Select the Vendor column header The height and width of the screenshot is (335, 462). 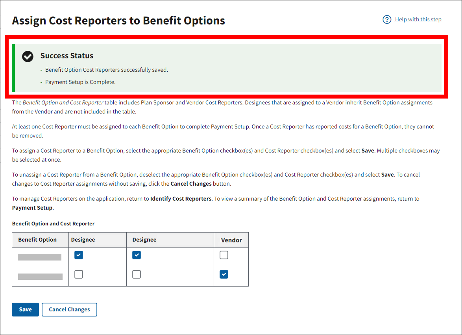(231, 240)
